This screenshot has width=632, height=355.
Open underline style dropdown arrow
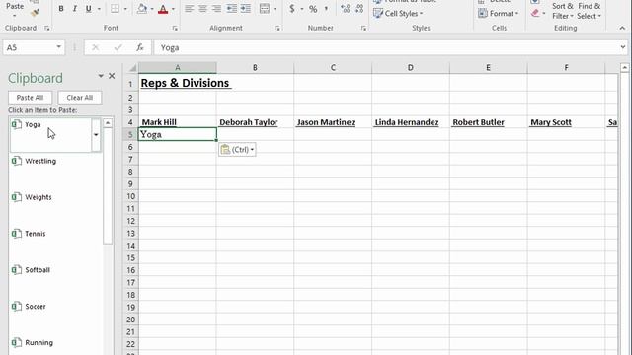coord(99,9)
